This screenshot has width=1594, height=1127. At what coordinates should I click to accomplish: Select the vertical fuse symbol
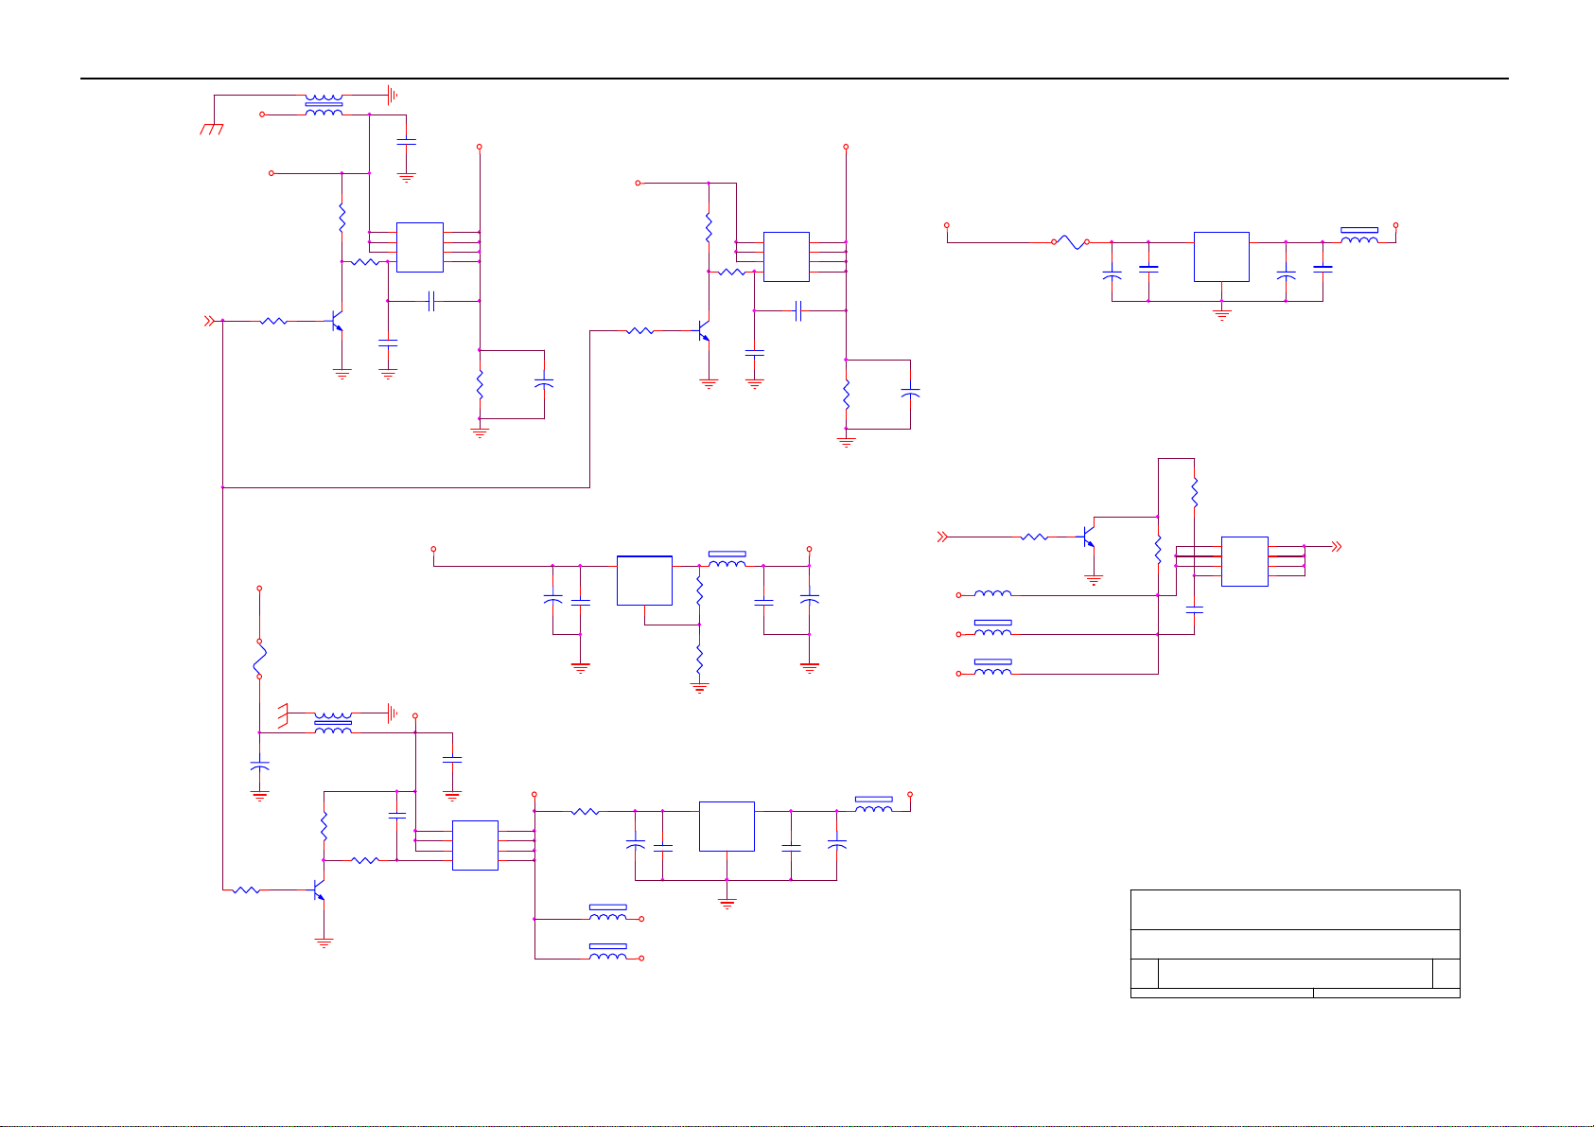point(259,660)
